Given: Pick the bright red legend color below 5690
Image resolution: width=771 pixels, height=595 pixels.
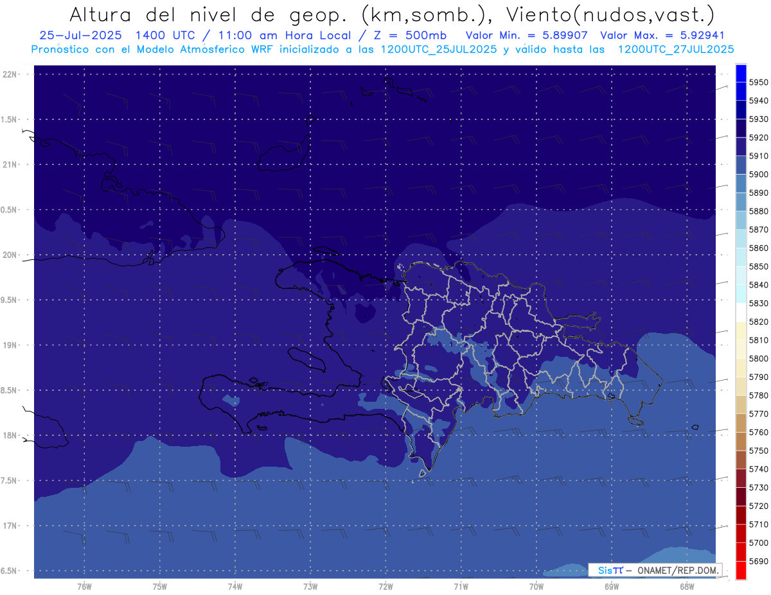Looking at the screenshot, I should (741, 571).
